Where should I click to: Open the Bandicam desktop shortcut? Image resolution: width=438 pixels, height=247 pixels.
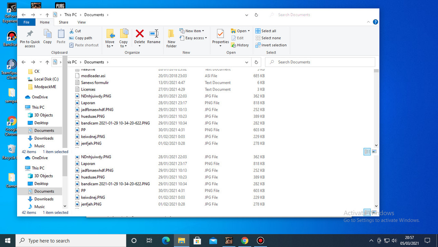coord(11,39)
